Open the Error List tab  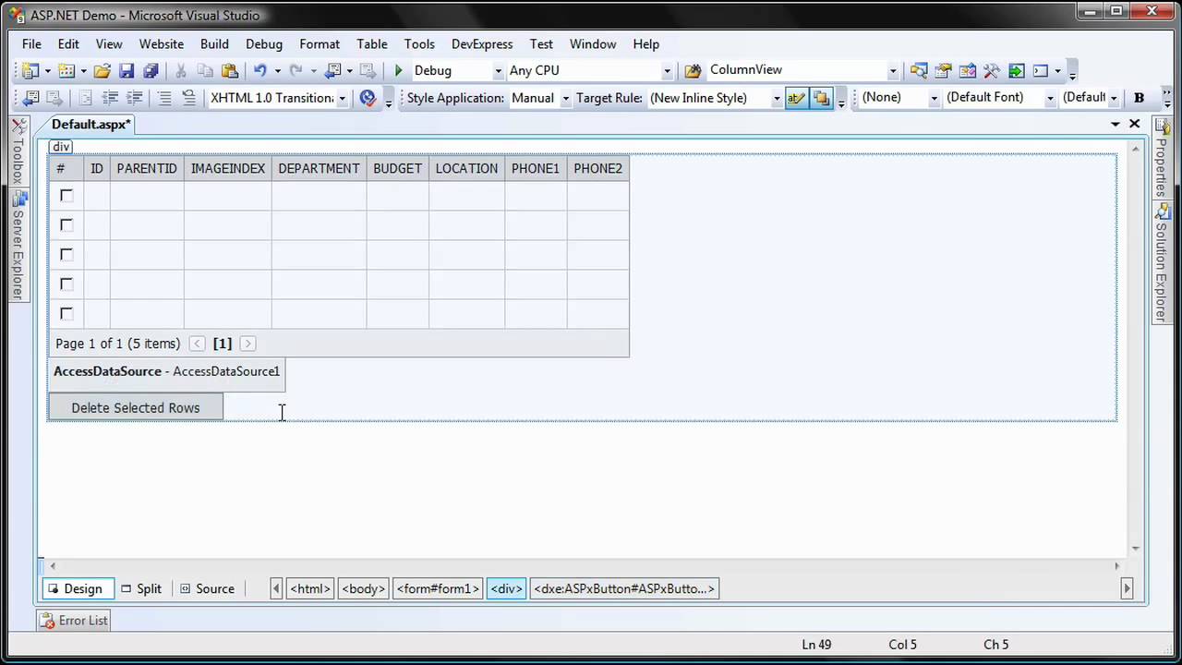(75, 621)
